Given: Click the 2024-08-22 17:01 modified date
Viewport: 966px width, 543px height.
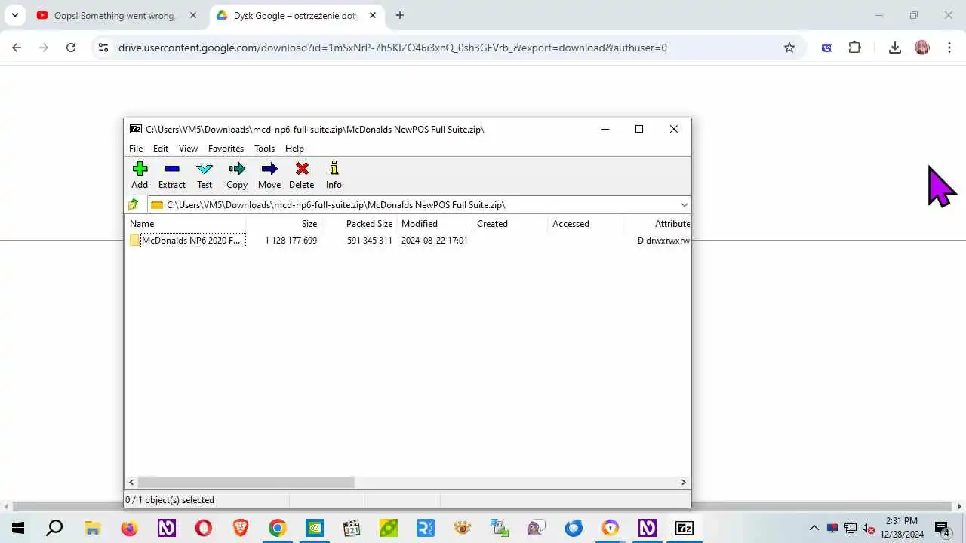Looking at the screenshot, I should [435, 241].
